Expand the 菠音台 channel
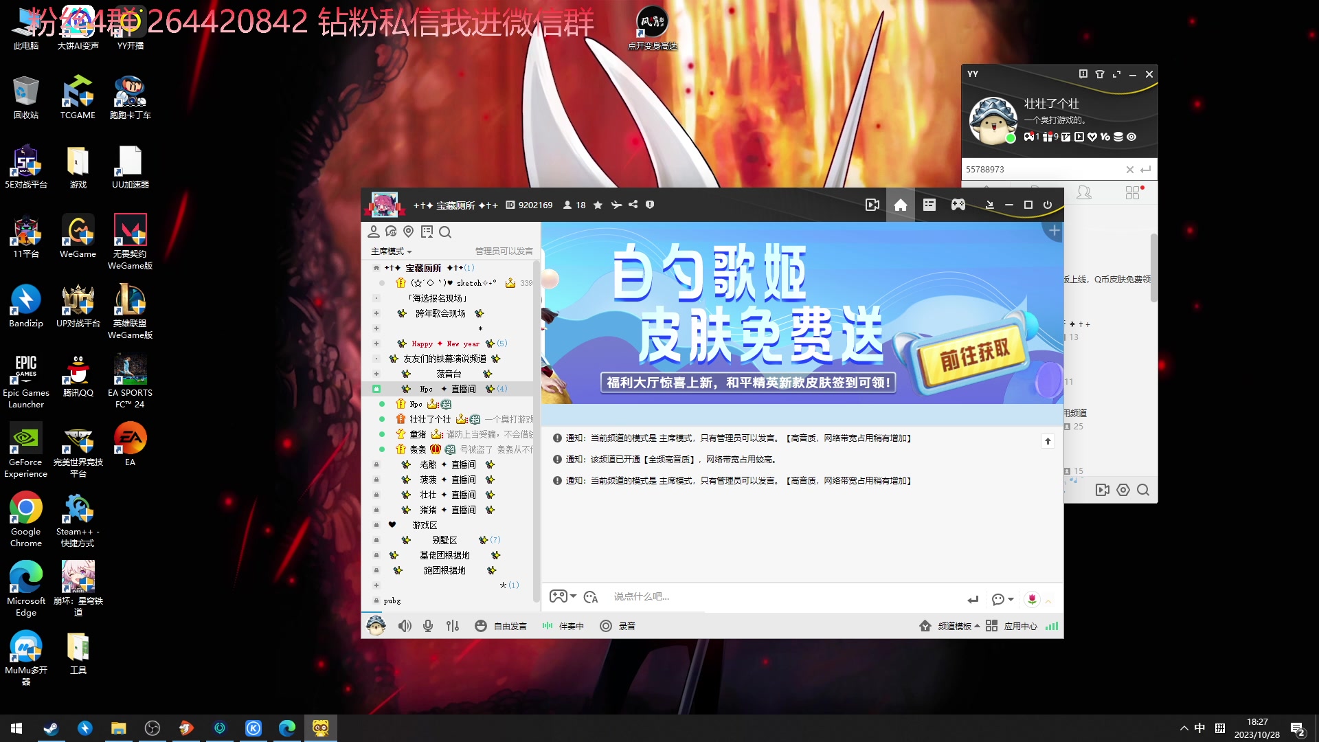 click(376, 374)
